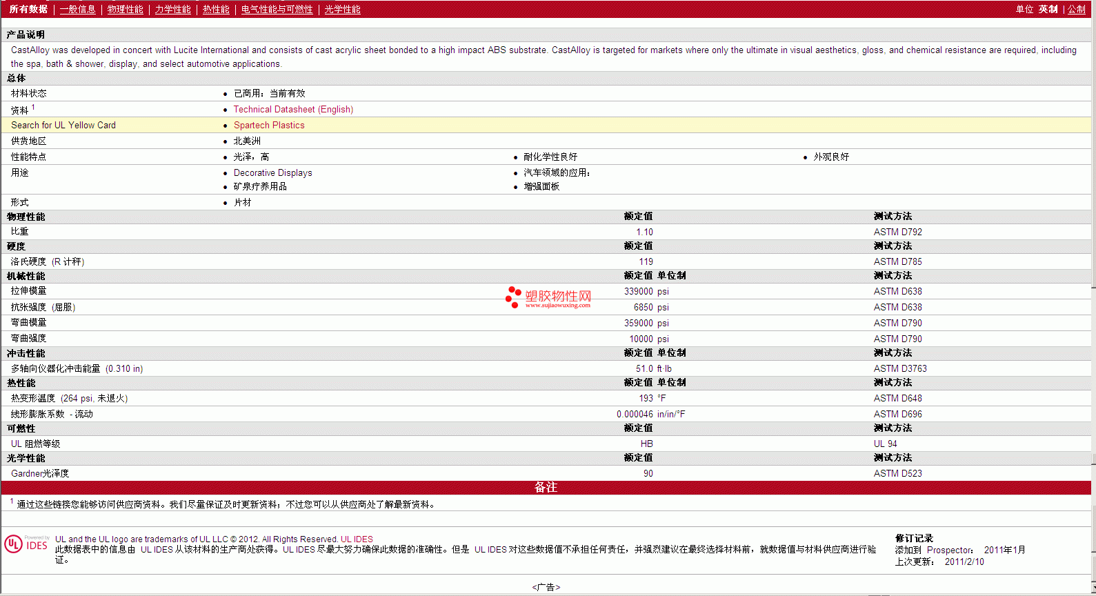1096x596 pixels.
Task: Click the 洛氏硬度 (R 计秤) label
Action: coord(48,261)
